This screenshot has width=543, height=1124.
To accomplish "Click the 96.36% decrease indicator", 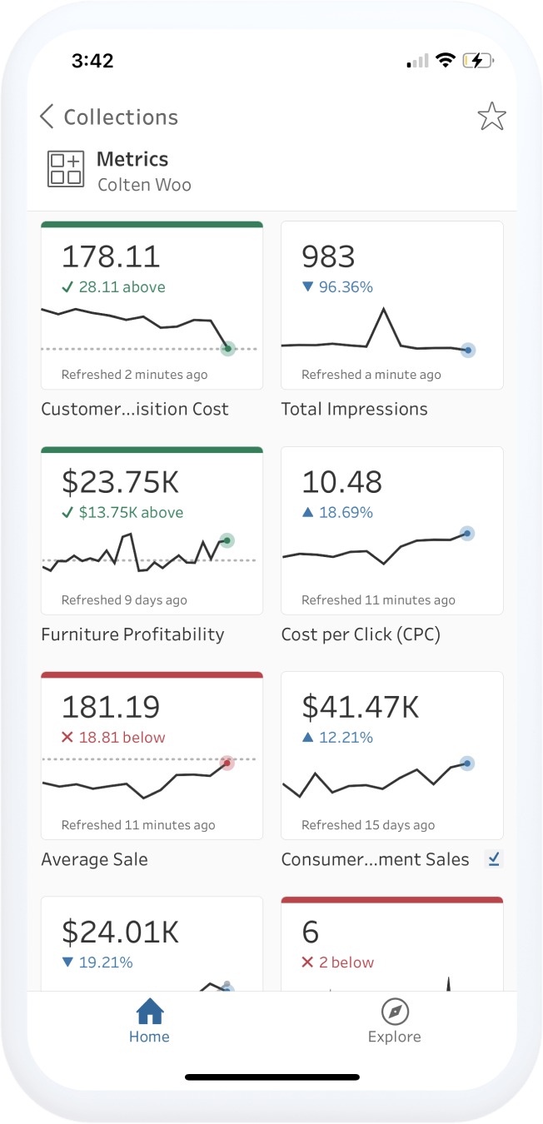I will click(337, 287).
